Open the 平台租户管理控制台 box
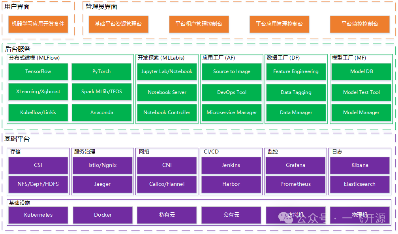Image resolution: width=398 pixels, height=234 pixels. [x=199, y=24]
